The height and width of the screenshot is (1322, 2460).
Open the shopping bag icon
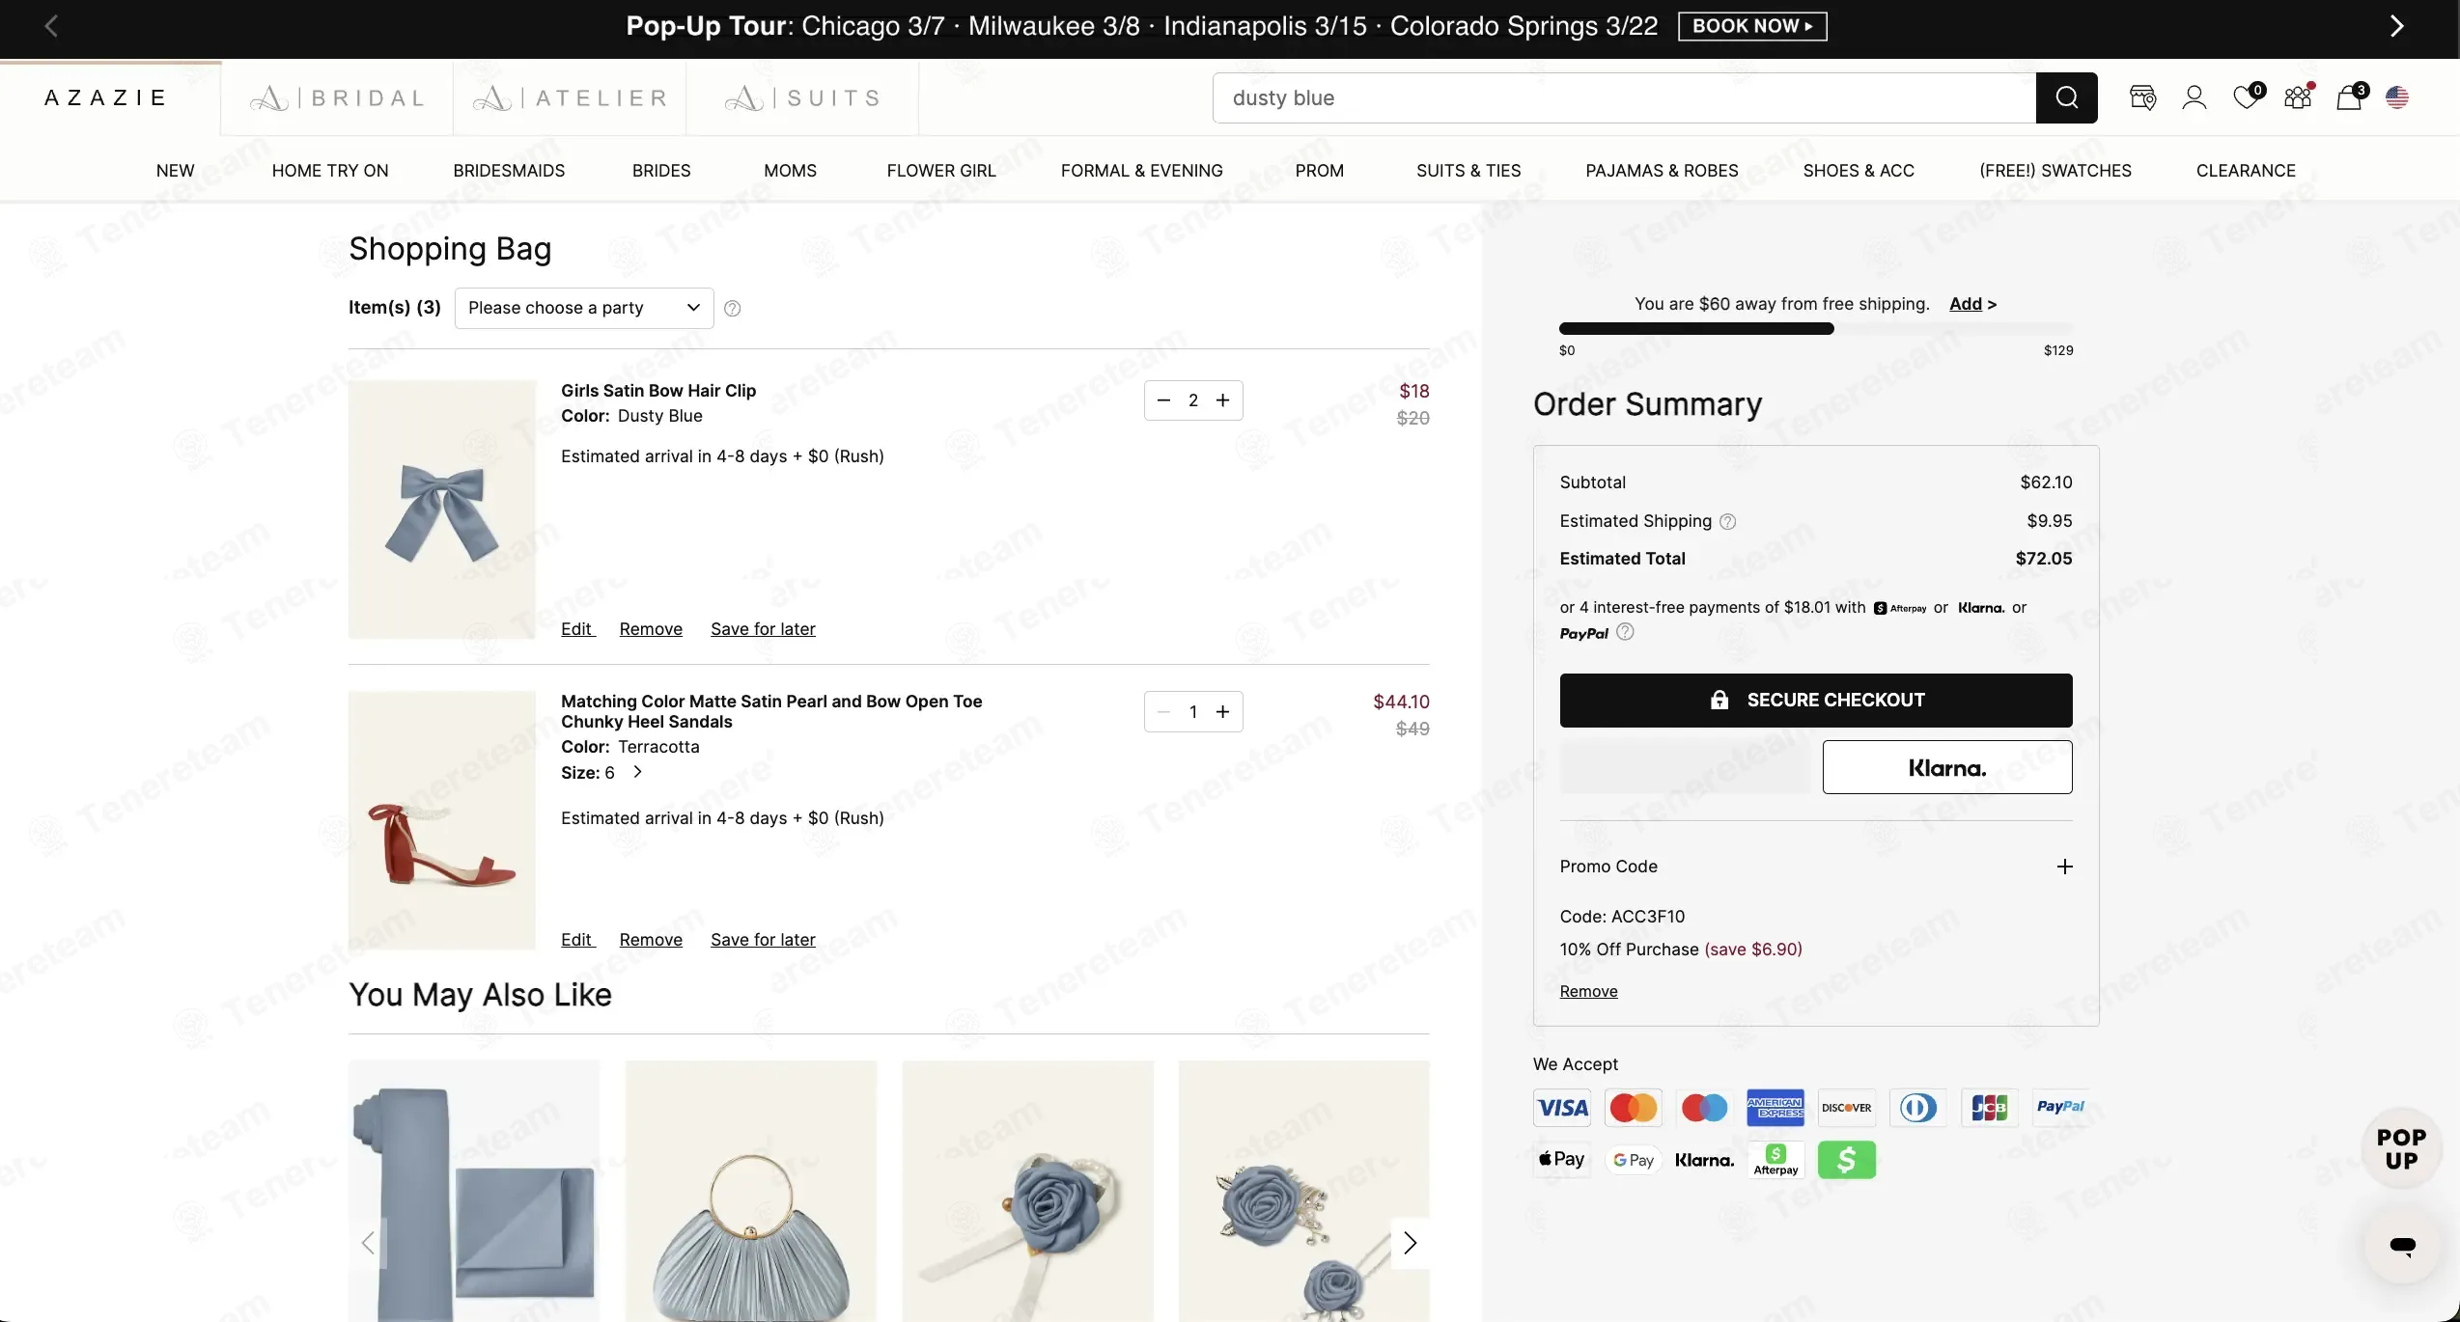pos(2350,96)
